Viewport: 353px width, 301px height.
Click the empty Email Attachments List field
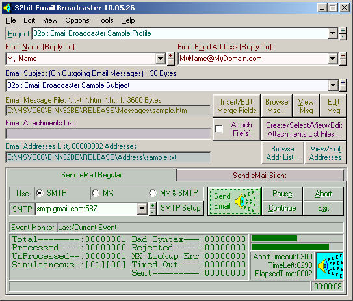click(108, 134)
